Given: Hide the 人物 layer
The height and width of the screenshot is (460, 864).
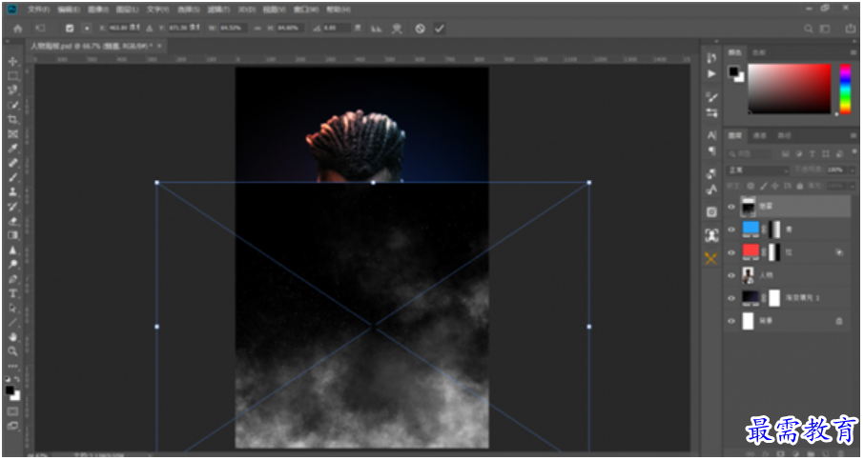Looking at the screenshot, I should 731,275.
